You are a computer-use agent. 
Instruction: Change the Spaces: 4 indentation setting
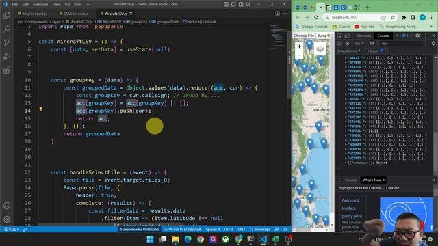(x=213, y=230)
